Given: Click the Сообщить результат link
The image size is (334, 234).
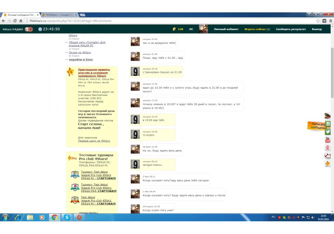Looking at the screenshot, I should click(291, 29).
